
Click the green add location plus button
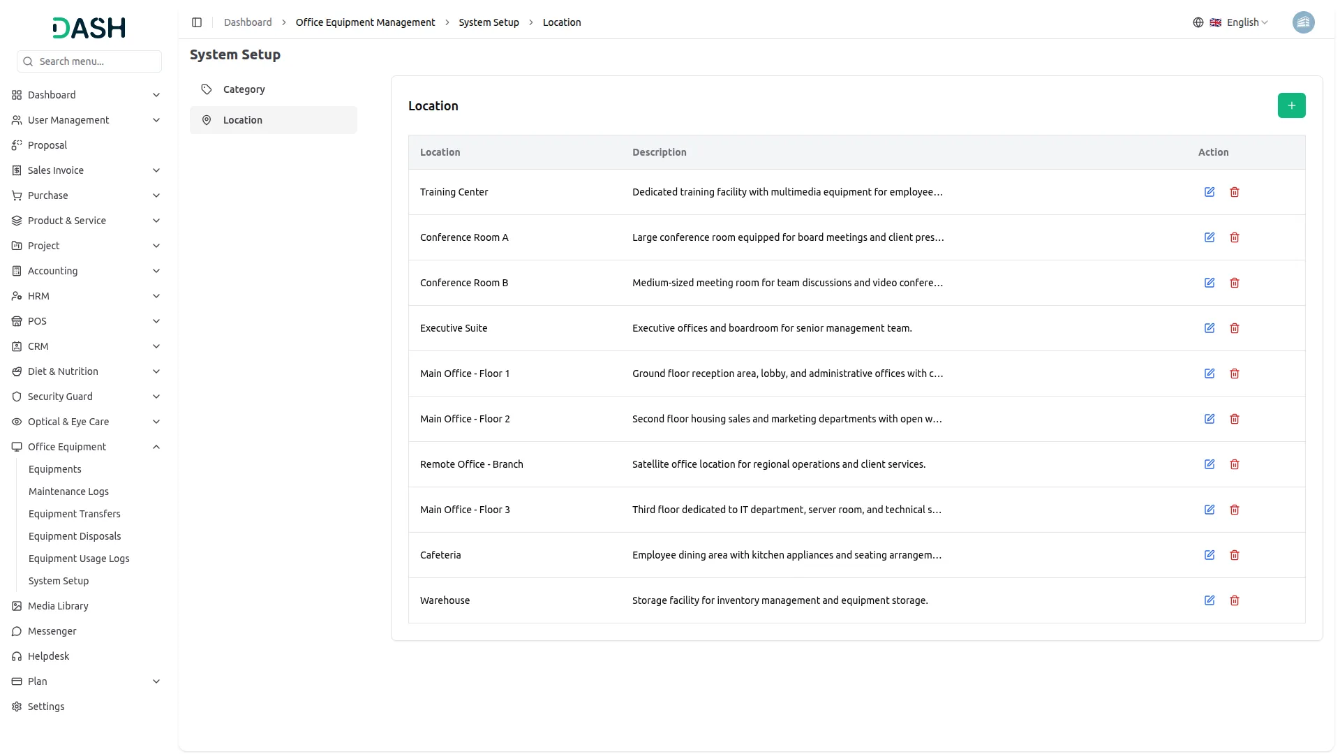click(1291, 105)
